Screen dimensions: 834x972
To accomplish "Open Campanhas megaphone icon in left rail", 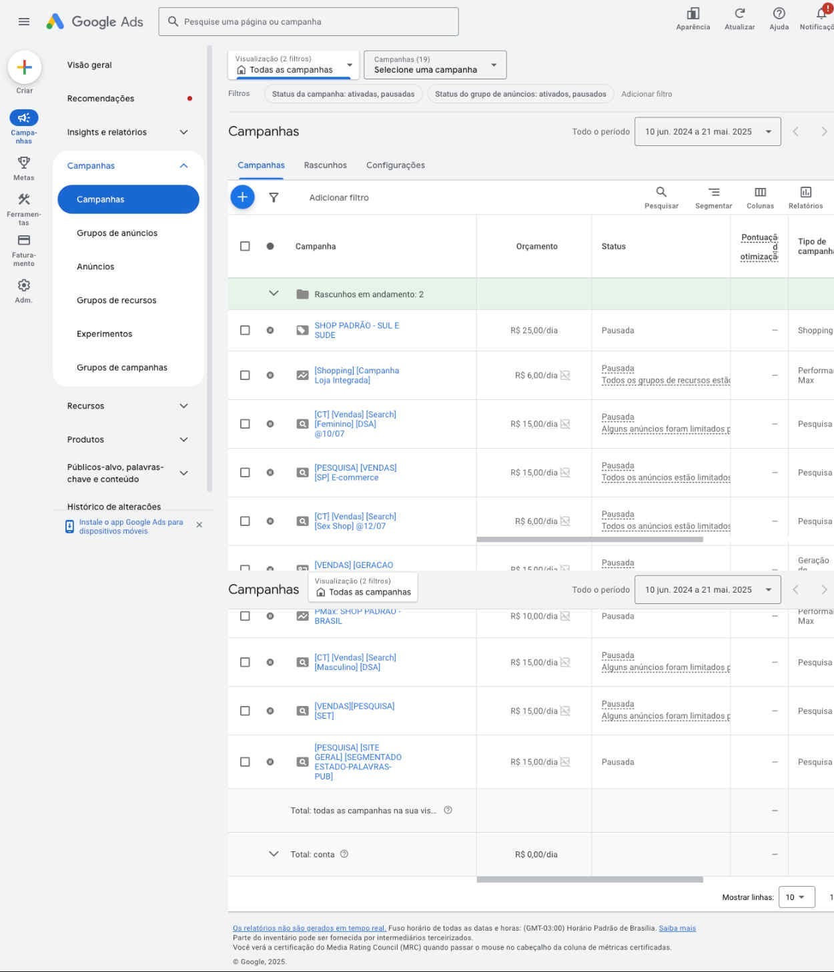I will click(24, 118).
